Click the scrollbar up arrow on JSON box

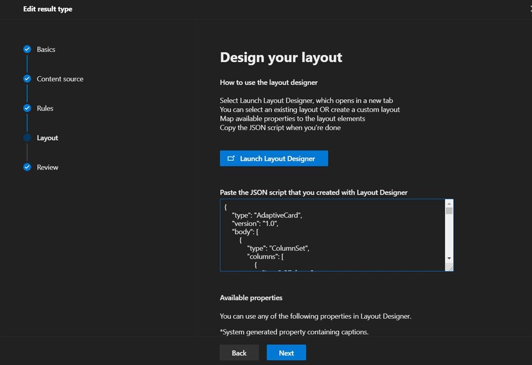point(448,202)
